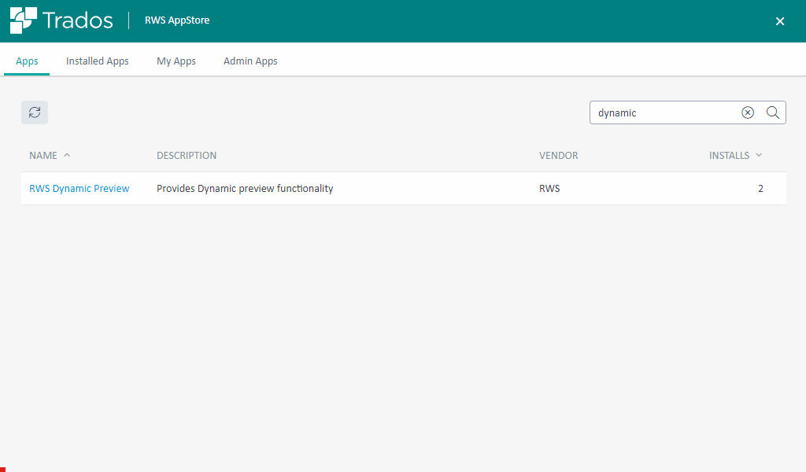806x472 pixels.
Task: Close the RWS AppStore window
Action: click(x=780, y=21)
